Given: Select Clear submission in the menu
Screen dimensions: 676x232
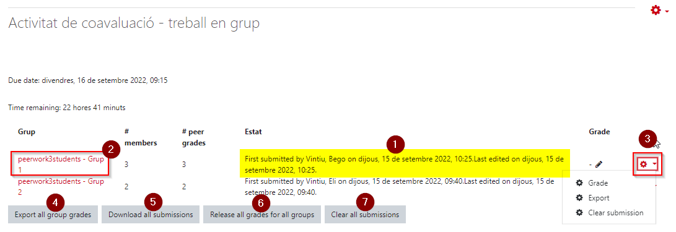Looking at the screenshot, I should [616, 213].
